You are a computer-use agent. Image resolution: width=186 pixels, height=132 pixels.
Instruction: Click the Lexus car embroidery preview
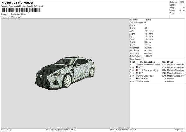click(x=65, y=72)
